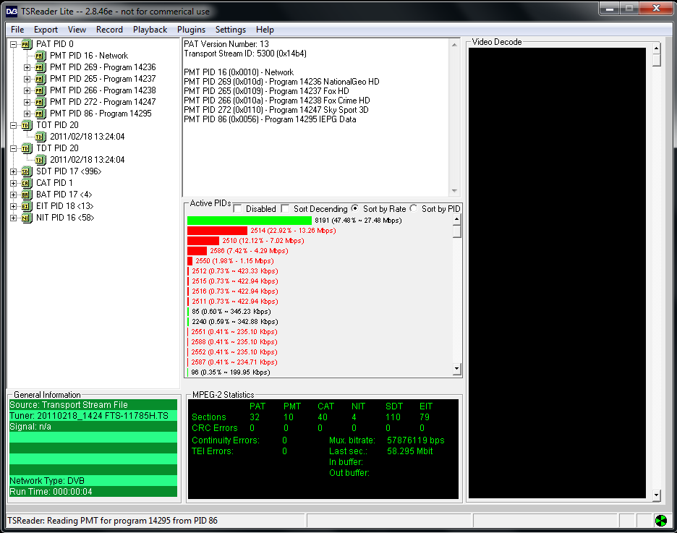Image resolution: width=677 pixels, height=533 pixels.
Task: Click the green 8191 PID rate bar
Action: (x=249, y=221)
